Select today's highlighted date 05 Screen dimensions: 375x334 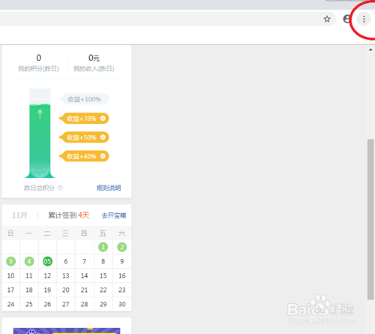[x=47, y=261]
